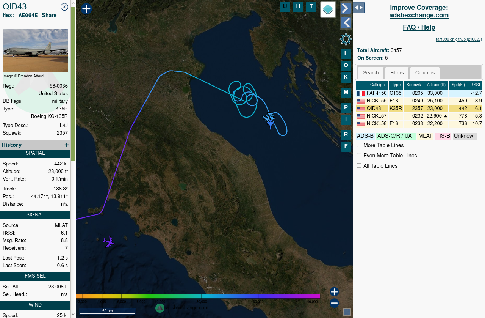Image resolution: width=485 pixels, height=318 pixels.
Task: Enable More Table Lines checkbox
Action: 359,145
